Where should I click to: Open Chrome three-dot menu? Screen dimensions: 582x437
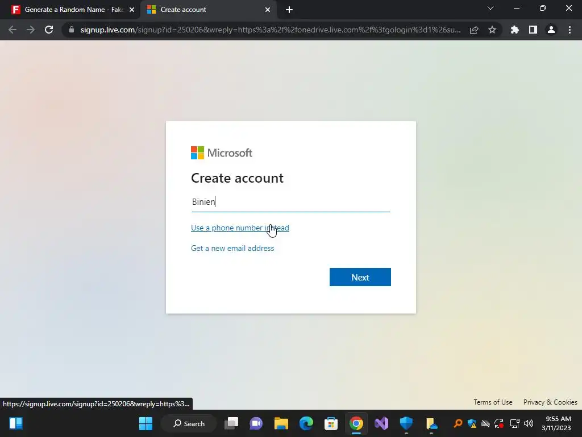[569, 30]
